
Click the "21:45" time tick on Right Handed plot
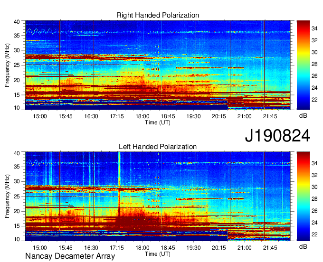pyautogui.click(x=270, y=116)
